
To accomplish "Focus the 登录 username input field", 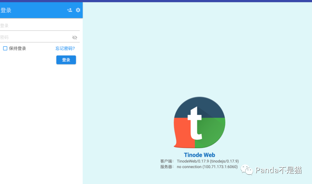I will [40, 26].
